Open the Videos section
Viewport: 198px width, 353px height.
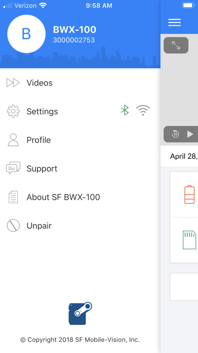coord(39,83)
